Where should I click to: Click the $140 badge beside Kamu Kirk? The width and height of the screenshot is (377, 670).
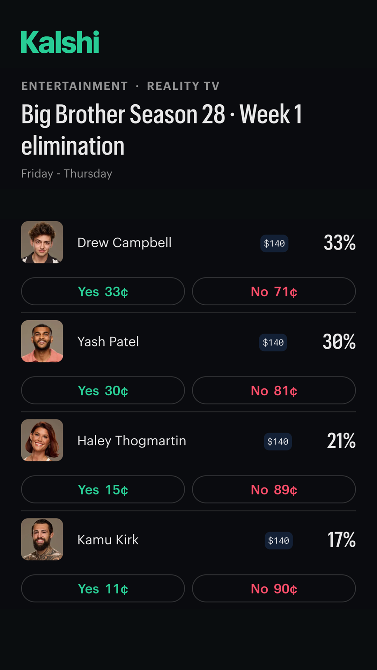[279, 541]
